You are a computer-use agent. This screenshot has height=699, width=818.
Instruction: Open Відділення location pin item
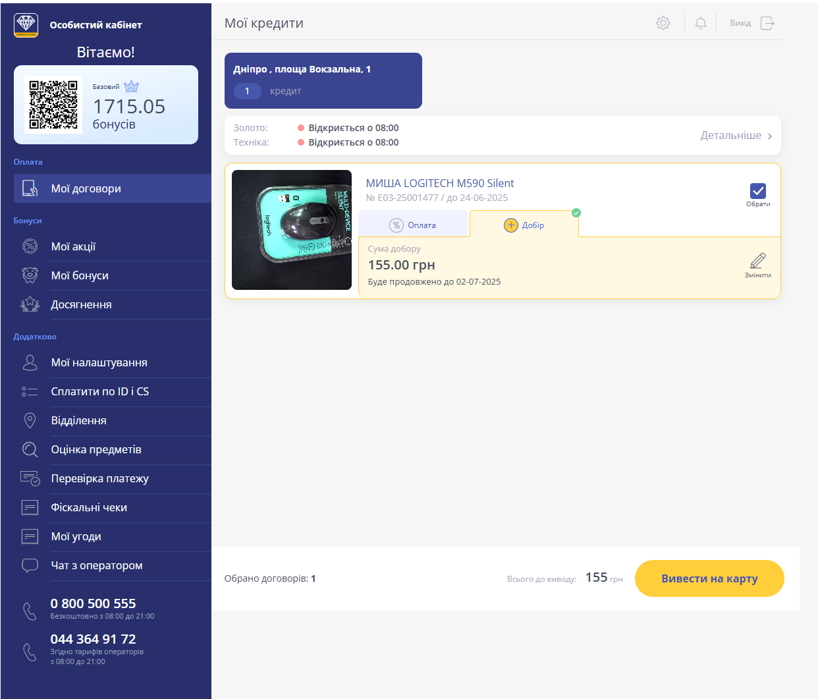click(78, 420)
